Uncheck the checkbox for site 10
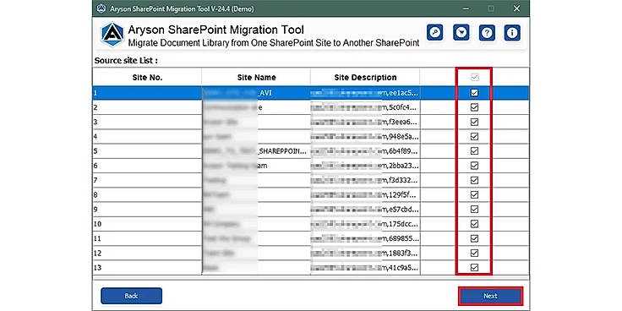 pyautogui.click(x=474, y=224)
